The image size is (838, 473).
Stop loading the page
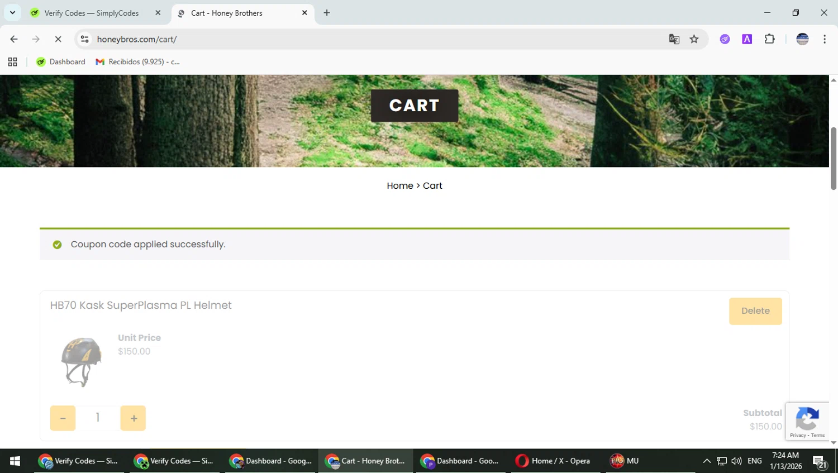coord(58,39)
